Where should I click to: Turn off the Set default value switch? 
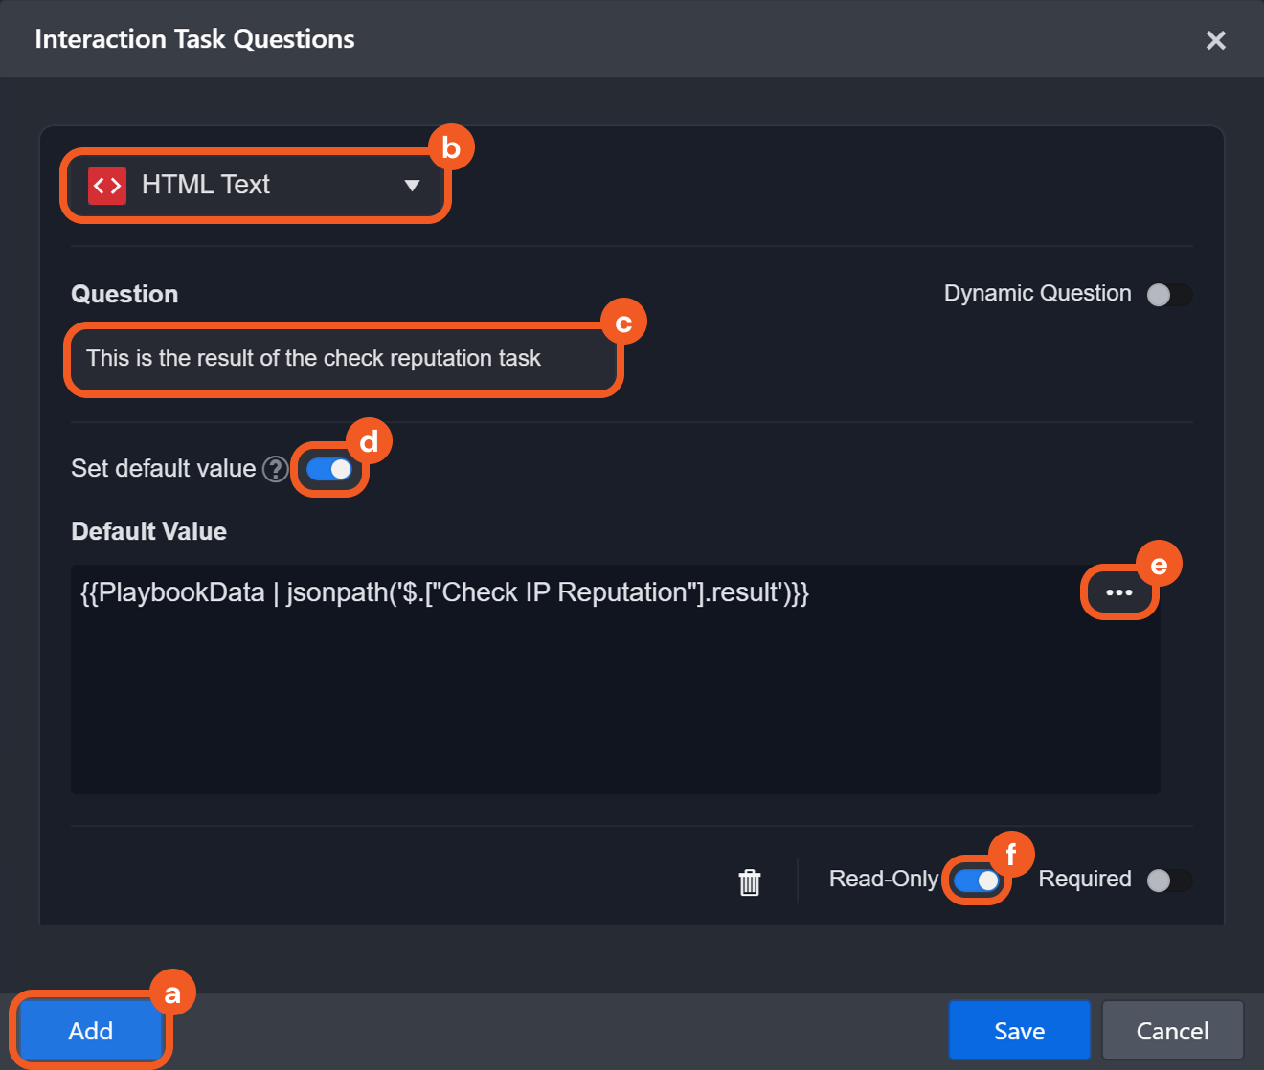[329, 469]
